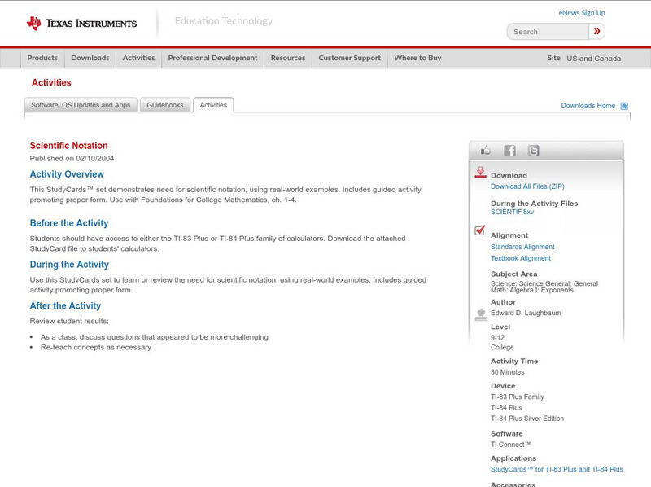Click the Downloads Home house icon
This screenshot has height=487, width=651.
(x=624, y=106)
